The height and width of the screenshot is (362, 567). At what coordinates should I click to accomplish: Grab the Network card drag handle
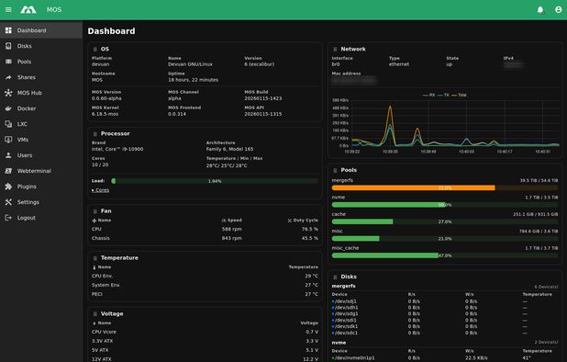click(335, 49)
